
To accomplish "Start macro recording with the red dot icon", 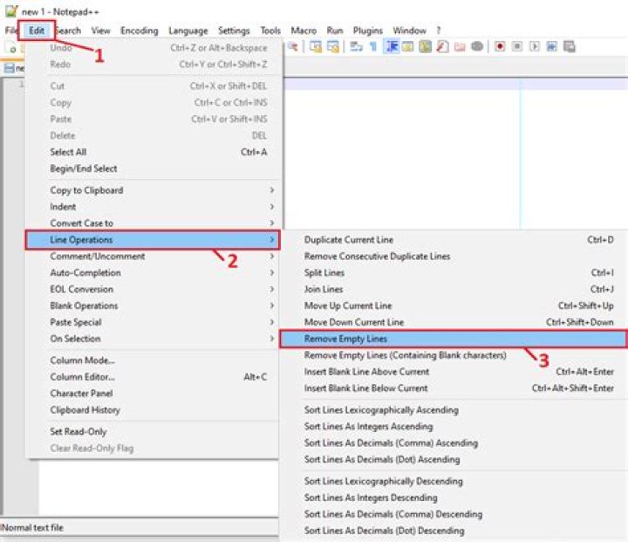I will [500, 47].
